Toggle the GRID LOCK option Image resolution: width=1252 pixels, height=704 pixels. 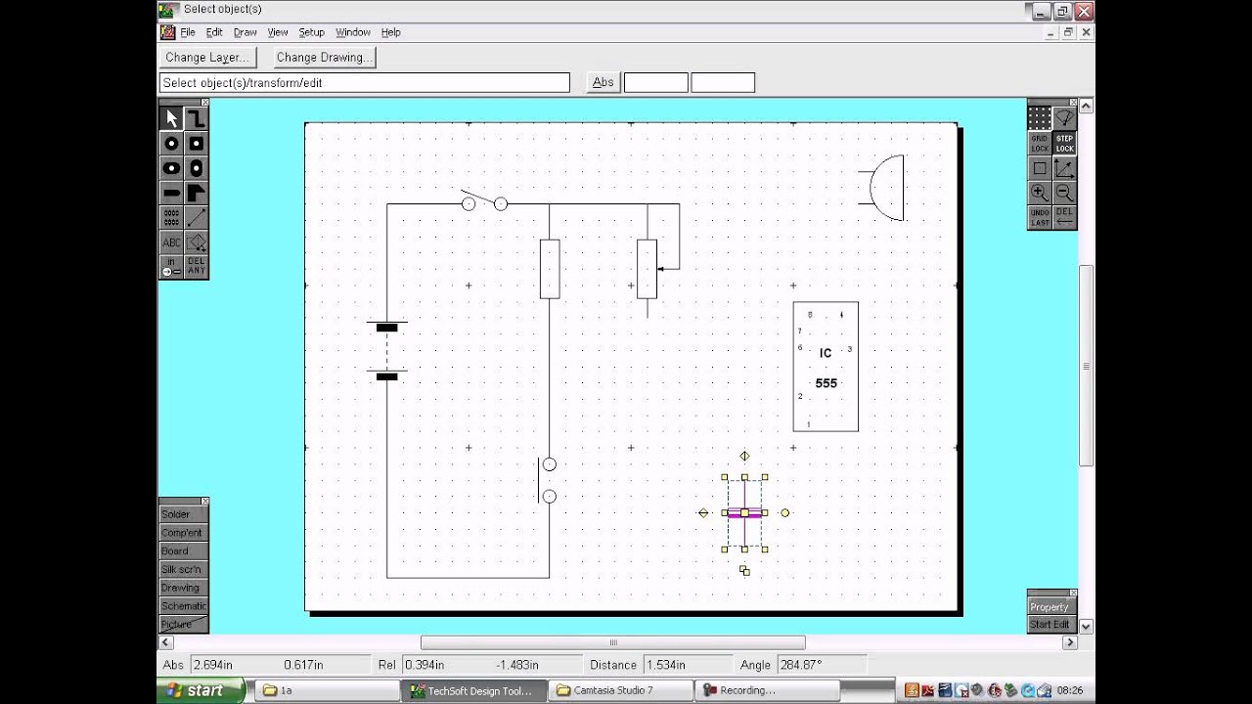(1040, 144)
